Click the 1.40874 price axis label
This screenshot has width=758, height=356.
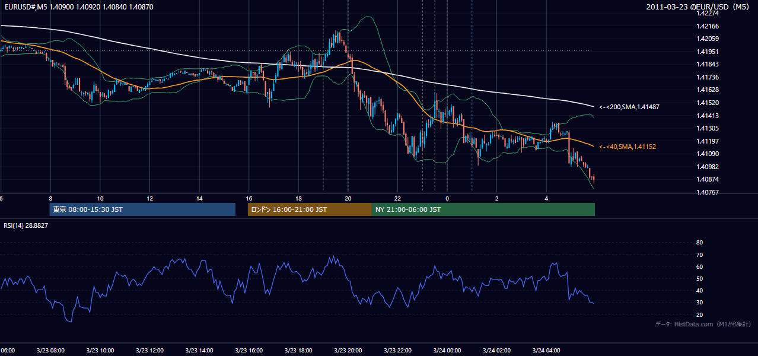(x=708, y=179)
